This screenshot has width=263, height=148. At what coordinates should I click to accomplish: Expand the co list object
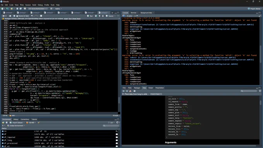pos(3,131)
